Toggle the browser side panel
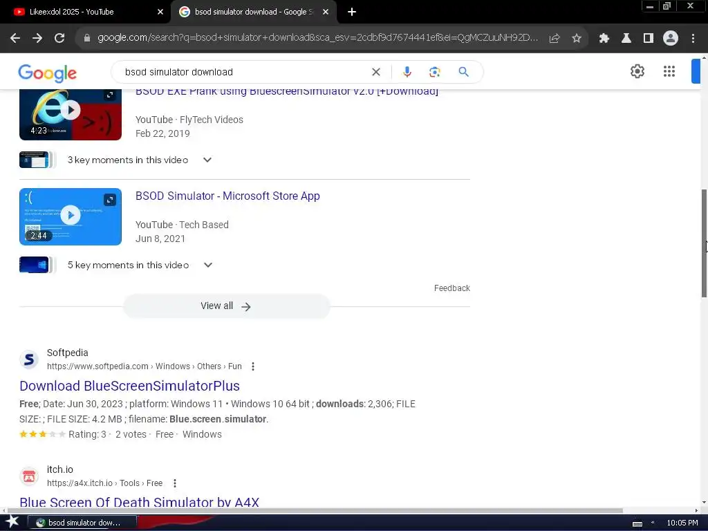 pos(649,39)
